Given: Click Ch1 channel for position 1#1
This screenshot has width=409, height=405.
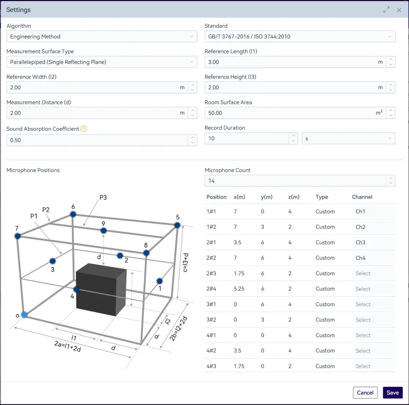Looking at the screenshot, I should (360, 212).
